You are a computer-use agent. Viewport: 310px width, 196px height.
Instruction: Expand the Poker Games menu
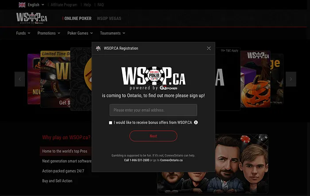[x=80, y=33]
